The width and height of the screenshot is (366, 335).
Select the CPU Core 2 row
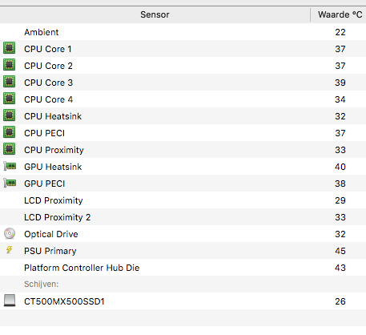(183, 66)
